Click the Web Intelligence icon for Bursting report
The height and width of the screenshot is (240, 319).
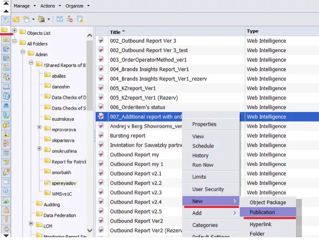coord(101,135)
